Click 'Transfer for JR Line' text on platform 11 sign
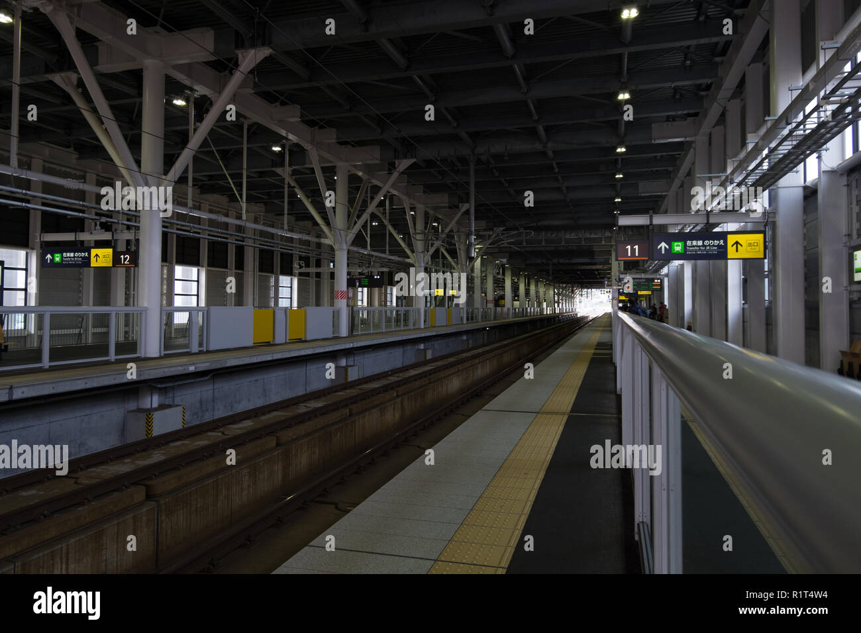Image resolution: width=861 pixels, height=633 pixels. tap(702, 248)
